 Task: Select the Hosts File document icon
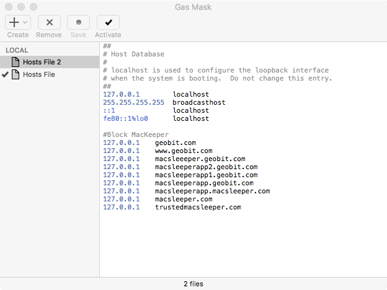click(x=16, y=74)
